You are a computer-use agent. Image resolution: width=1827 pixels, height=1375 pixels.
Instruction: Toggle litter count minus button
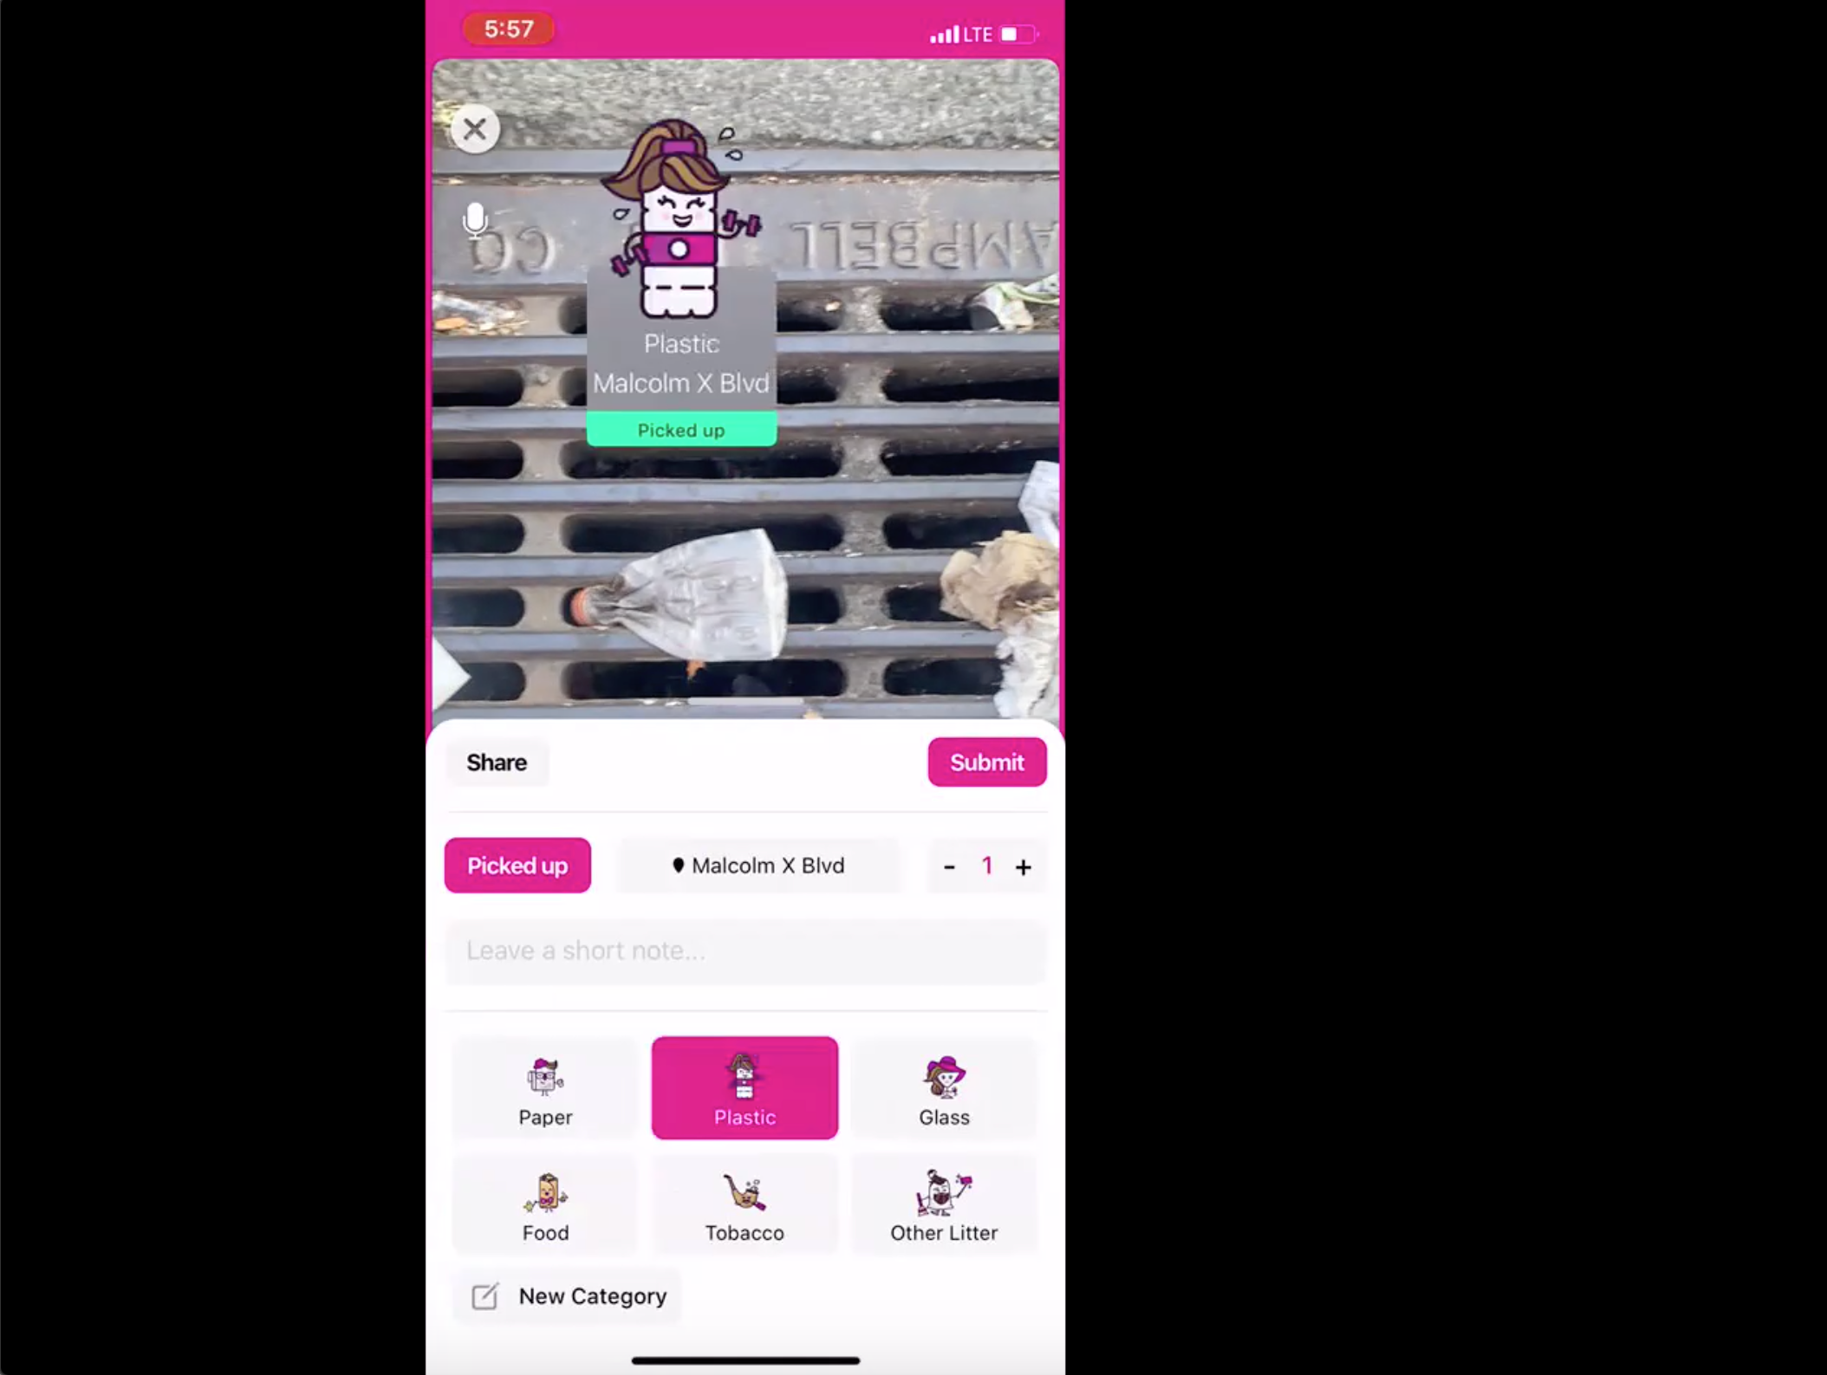[949, 866]
